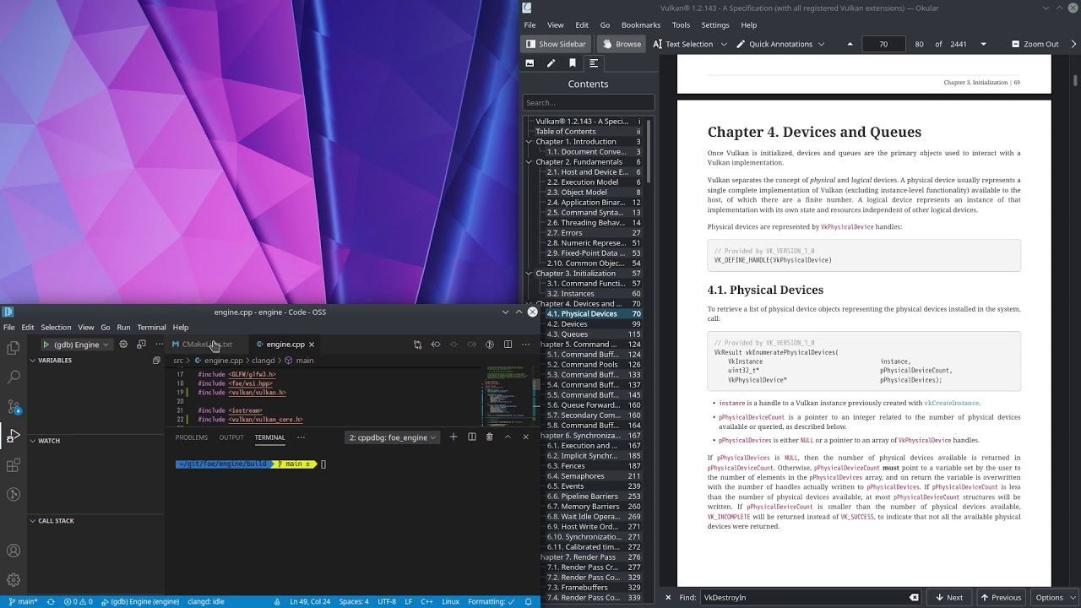The height and width of the screenshot is (608, 1081).
Task: Click the Find field containing VkDestroyIn
Action: [810, 597]
